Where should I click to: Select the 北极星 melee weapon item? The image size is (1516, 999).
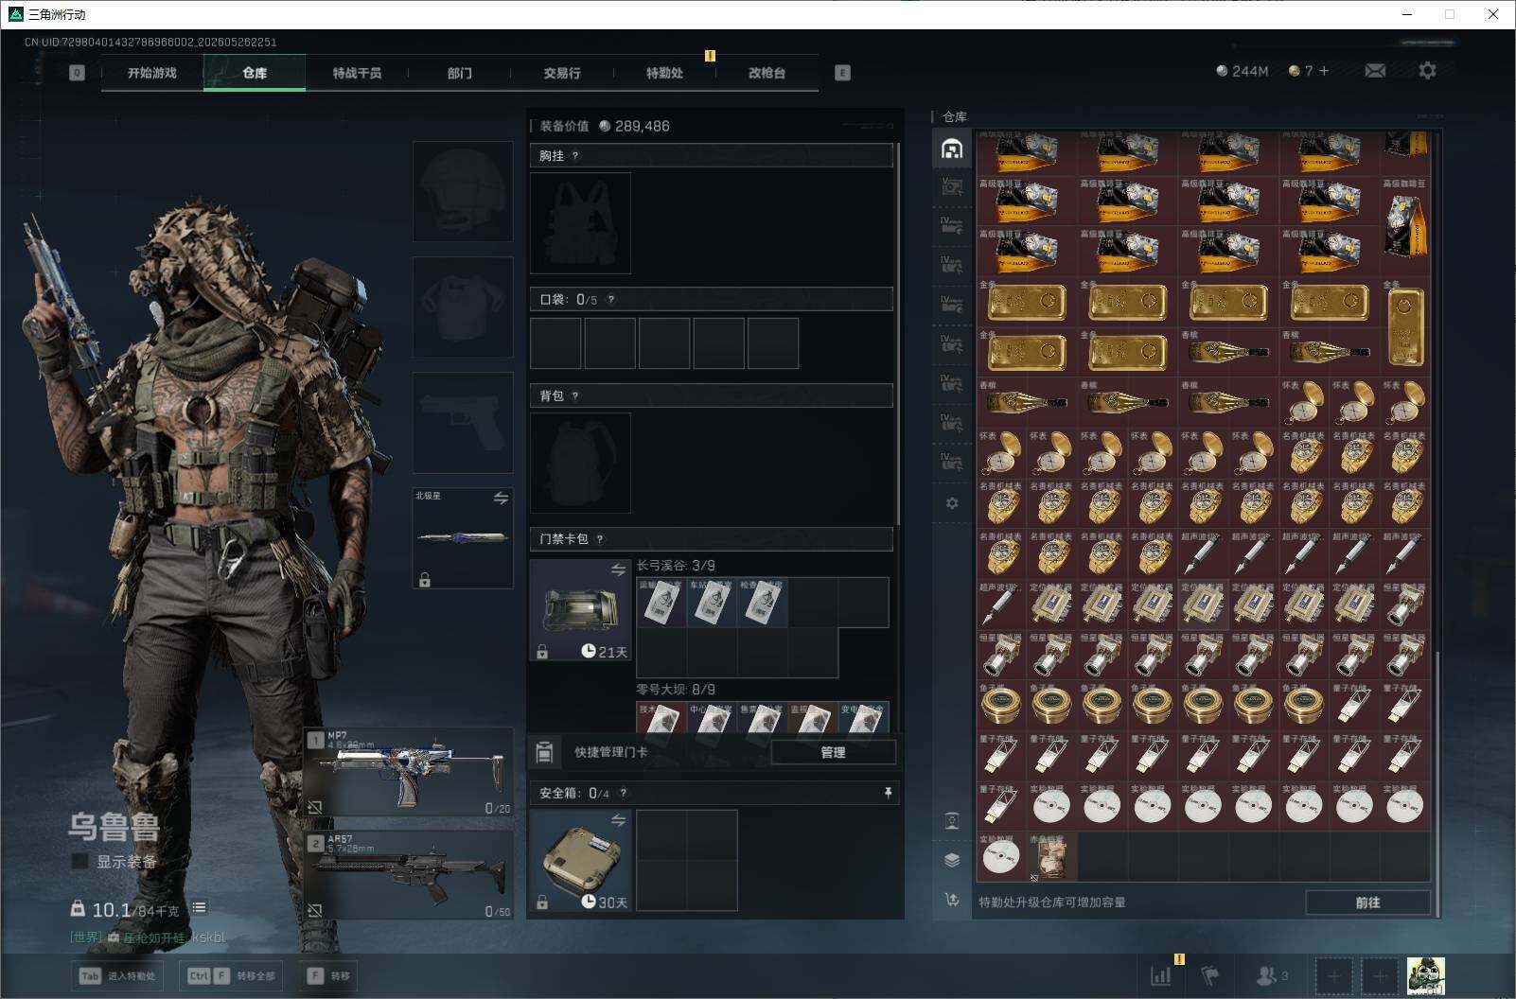point(463,537)
